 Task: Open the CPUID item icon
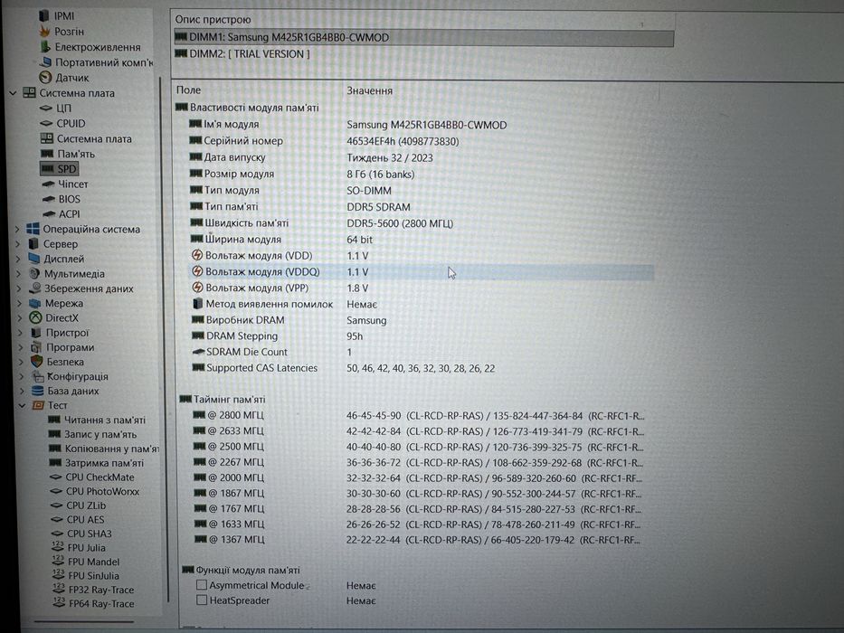46,123
